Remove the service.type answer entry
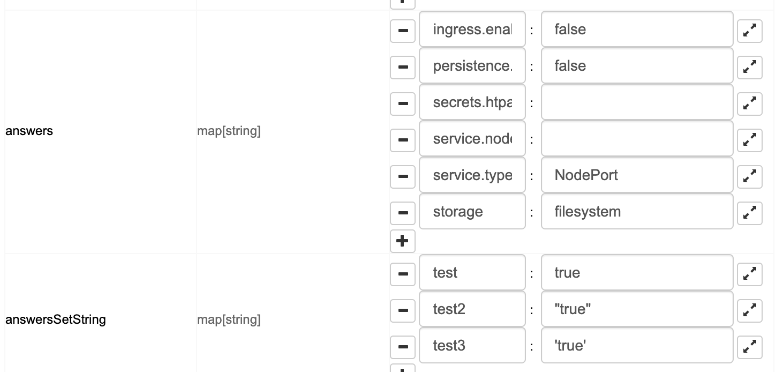 click(402, 176)
